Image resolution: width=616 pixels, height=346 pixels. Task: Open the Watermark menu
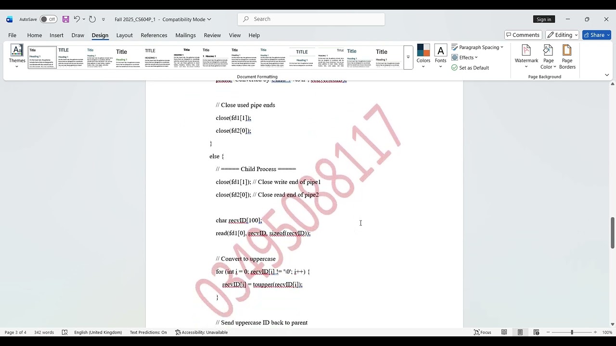(x=526, y=57)
